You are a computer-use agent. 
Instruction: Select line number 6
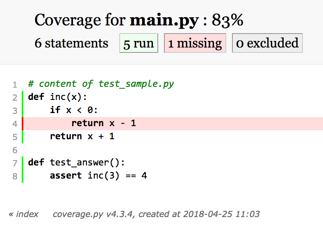[15, 150]
